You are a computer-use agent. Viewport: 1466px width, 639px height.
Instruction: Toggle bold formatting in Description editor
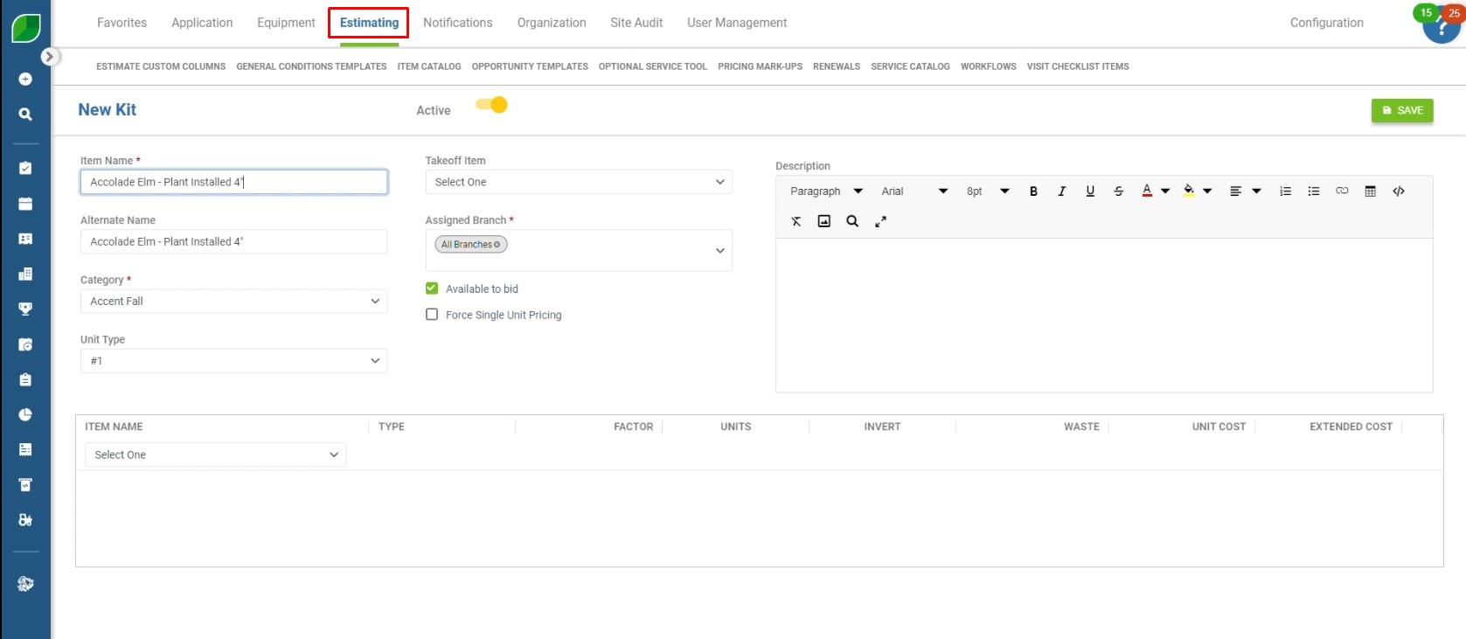coord(1033,191)
